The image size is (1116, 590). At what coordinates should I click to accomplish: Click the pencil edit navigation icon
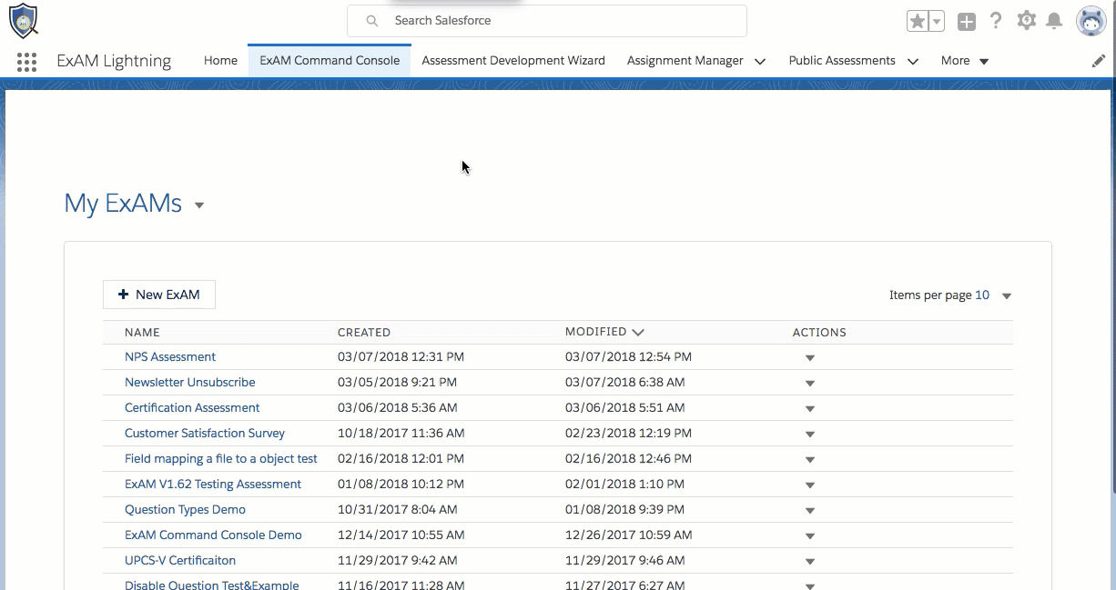pyautogui.click(x=1099, y=61)
